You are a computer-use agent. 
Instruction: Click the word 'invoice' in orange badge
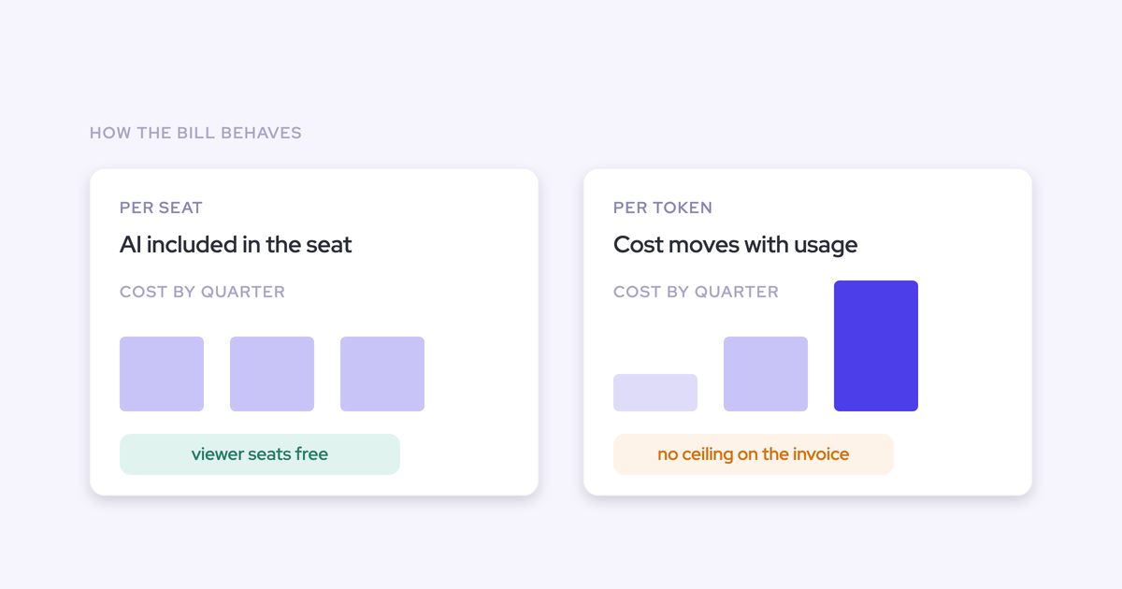(x=821, y=454)
